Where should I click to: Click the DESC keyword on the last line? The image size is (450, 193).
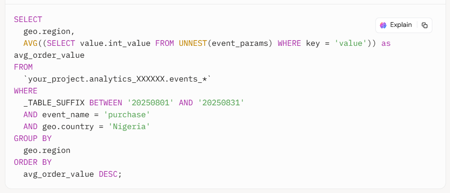108,174
